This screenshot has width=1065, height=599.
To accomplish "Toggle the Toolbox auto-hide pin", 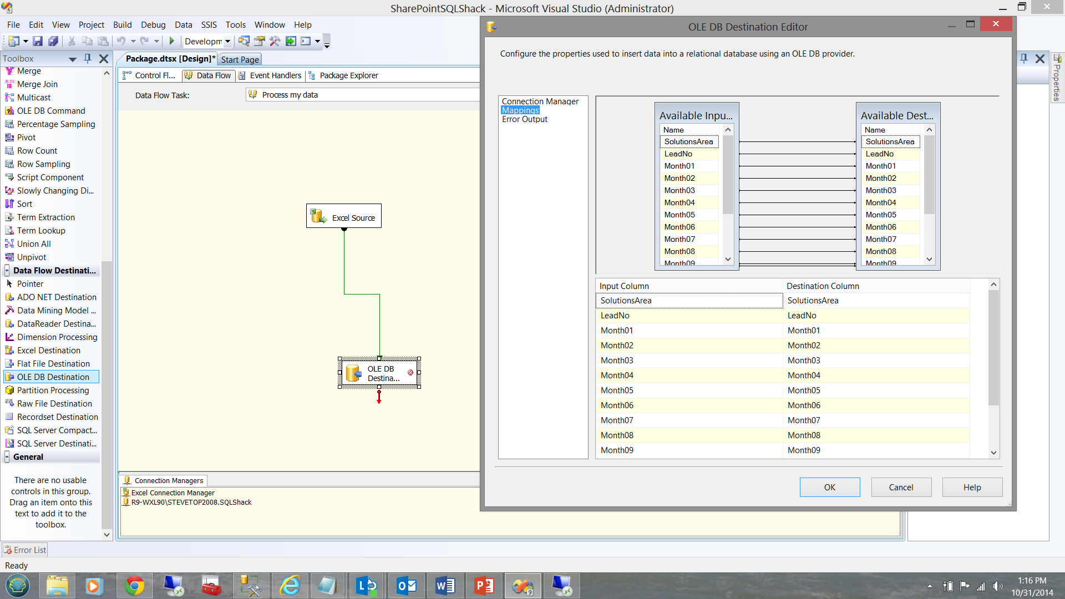I will (88, 58).
